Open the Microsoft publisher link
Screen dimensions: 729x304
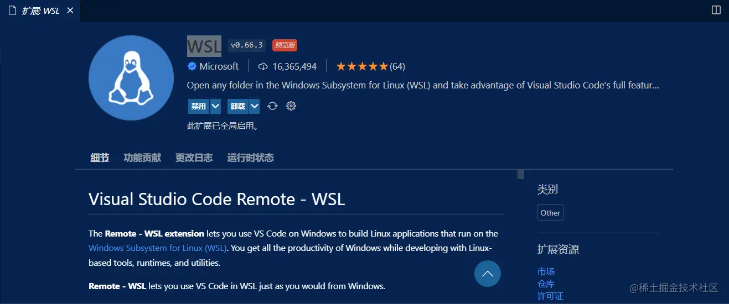click(x=219, y=66)
